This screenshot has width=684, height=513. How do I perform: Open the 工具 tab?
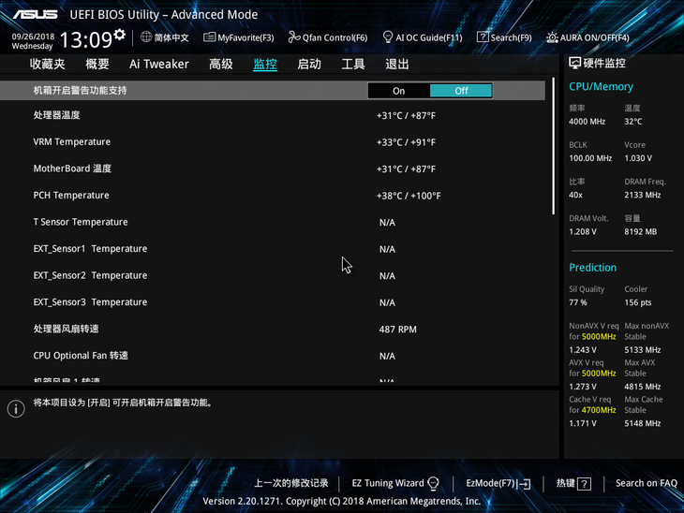click(x=353, y=64)
